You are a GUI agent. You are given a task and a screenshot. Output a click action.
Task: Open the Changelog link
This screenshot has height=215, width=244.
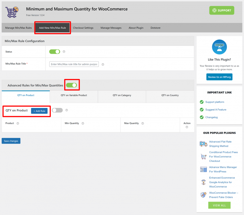[211, 117]
